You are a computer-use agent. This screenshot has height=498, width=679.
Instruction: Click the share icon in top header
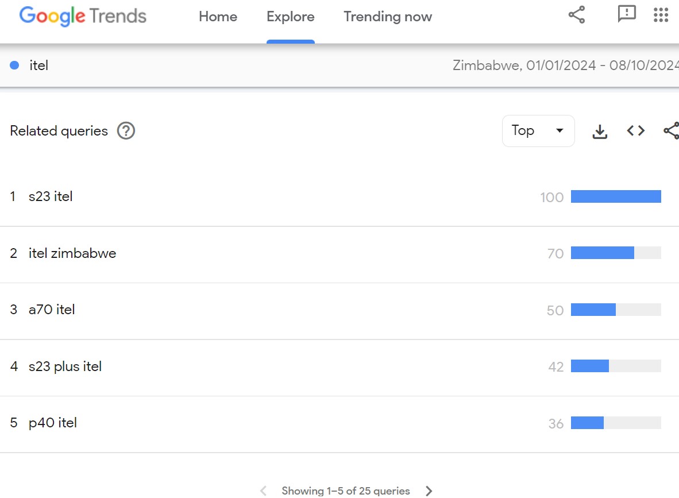[x=577, y=15]
